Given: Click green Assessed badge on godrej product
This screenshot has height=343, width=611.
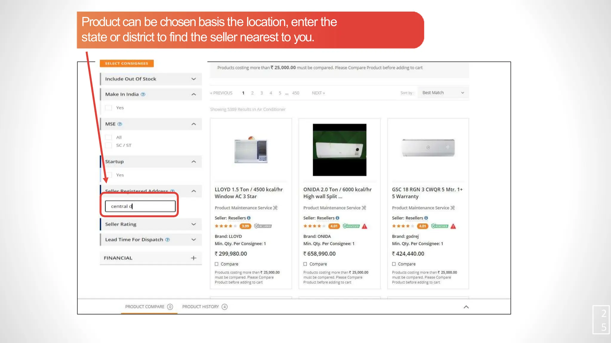Looking at the screenshot, I should (x=440, y=226).
